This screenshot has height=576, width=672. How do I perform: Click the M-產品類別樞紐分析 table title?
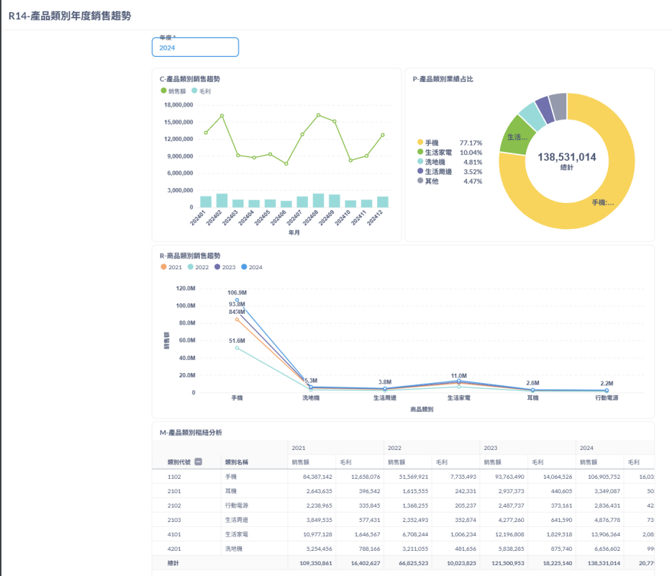click(191, 432)
